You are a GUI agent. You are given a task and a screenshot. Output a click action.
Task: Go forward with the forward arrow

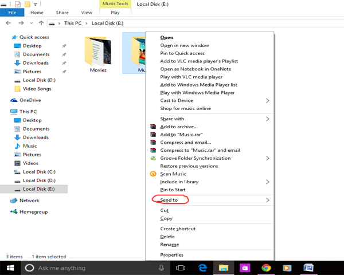(x=21, y=23)
